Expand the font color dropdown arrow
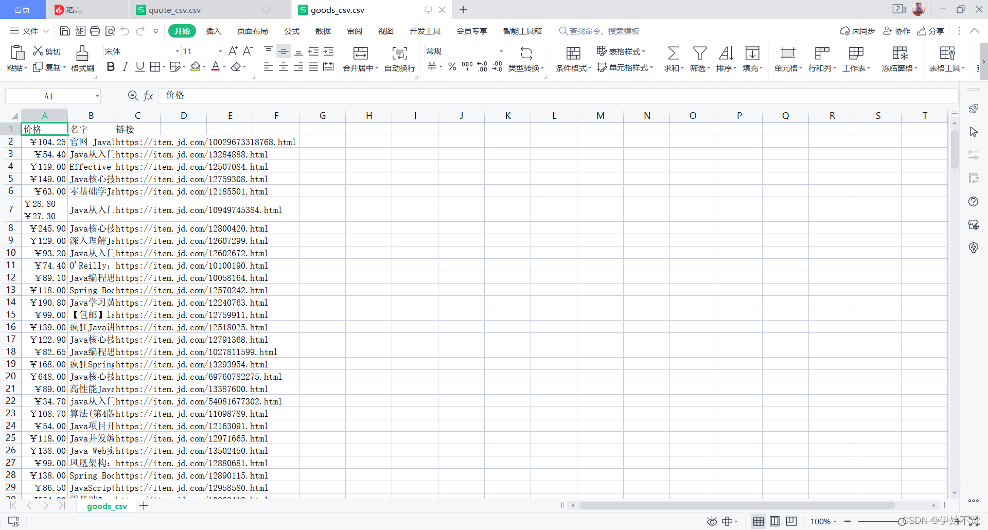Viewport: 988px width, 530px height. 224,67
